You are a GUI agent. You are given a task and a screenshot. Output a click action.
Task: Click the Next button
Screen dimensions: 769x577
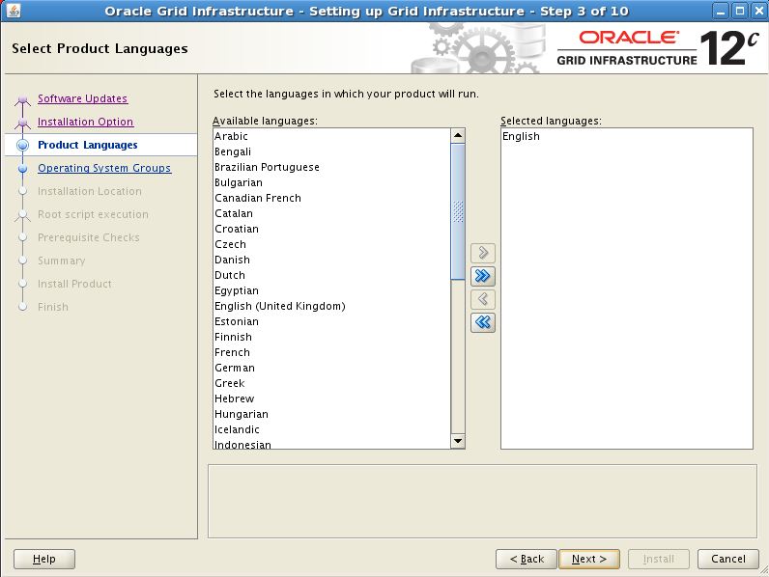(589, 559)
